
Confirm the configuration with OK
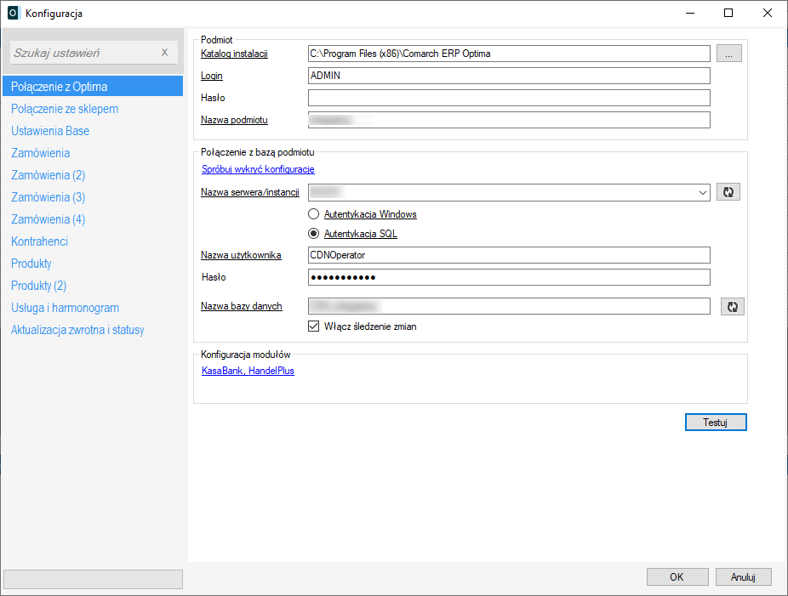tap(677, 577)
